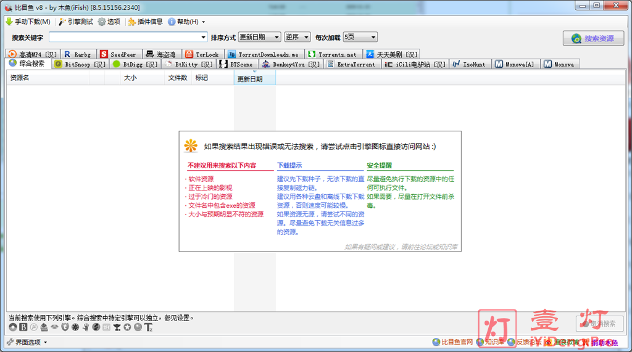Click the 天天美剧 engine tab icon
This screenshot has width=632, height=352.
point(370,54)
